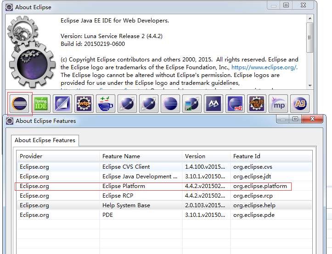Click the mp feature icon
The image size is (332, 254).
(x=278, y=104)
